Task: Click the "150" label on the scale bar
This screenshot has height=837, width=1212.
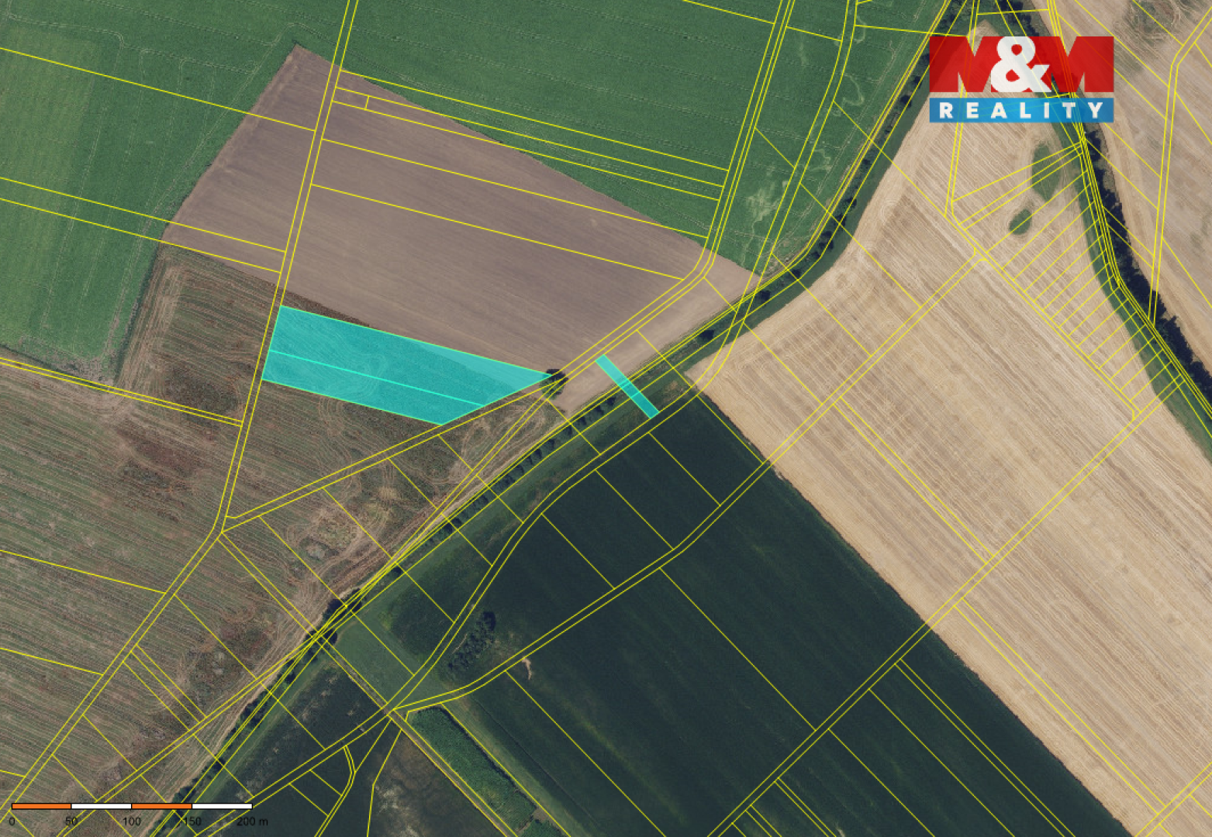Action: click(x=192, y=821)
